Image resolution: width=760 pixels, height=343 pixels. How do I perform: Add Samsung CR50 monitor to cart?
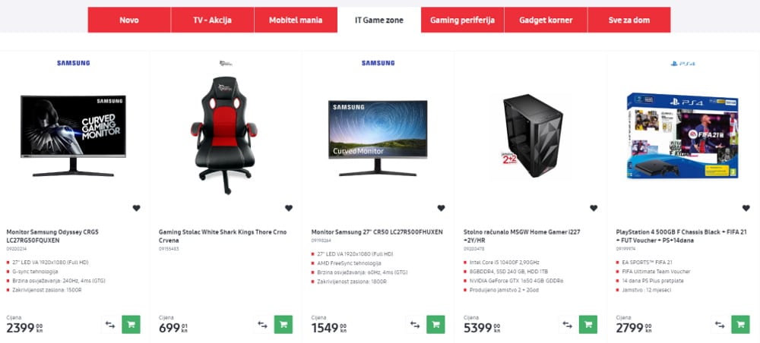435,325
